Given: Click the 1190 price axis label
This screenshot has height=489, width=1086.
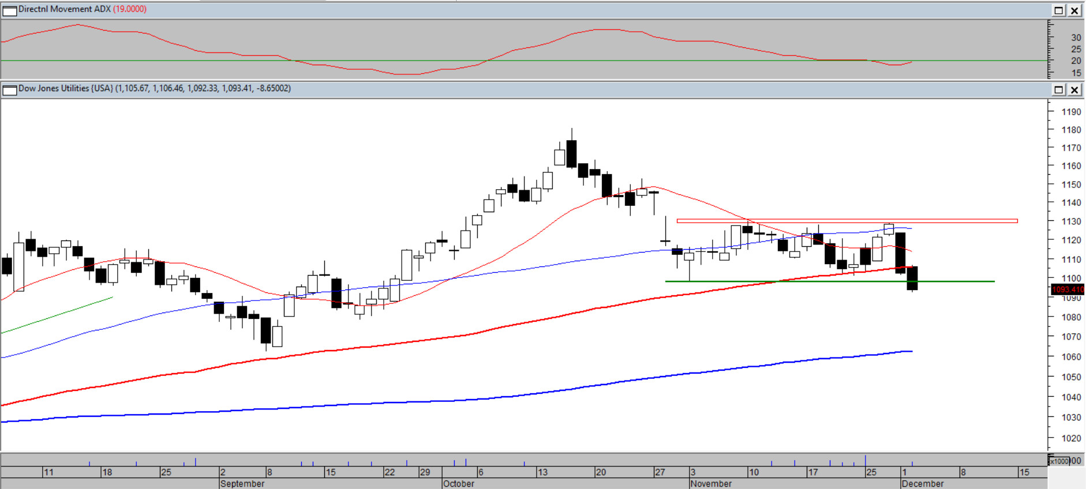Looking at the screenshot, I should [x=1071, y=112].
